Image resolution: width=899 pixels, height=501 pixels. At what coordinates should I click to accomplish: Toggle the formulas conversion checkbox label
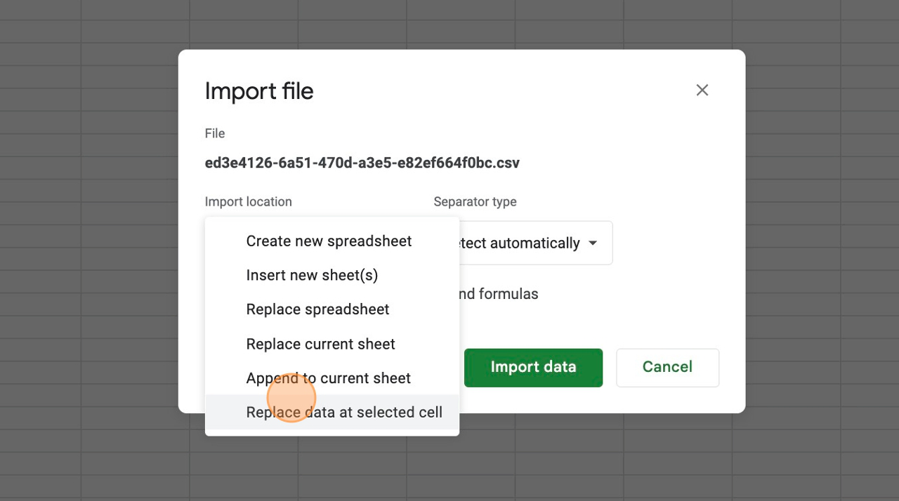(499, 294)
